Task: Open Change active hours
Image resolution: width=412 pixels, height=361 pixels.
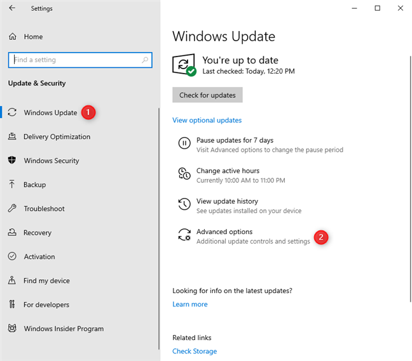Action: (x=228, y=171)
